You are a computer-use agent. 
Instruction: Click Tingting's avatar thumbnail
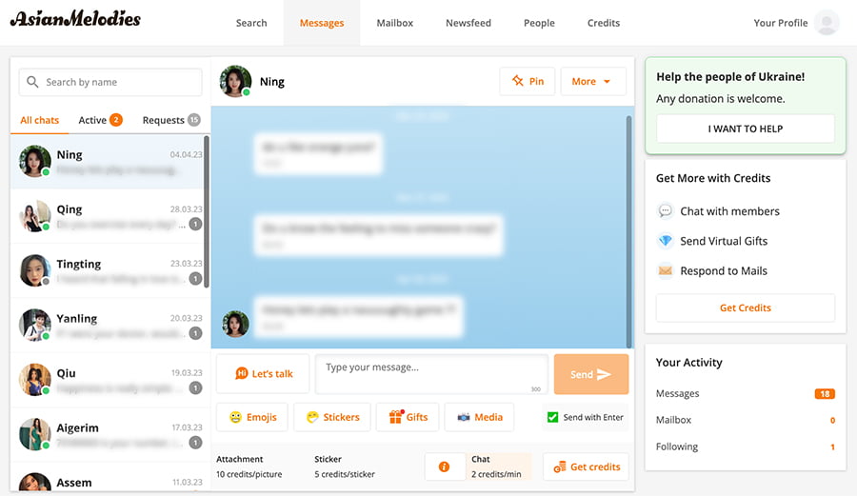pos(35,270)
